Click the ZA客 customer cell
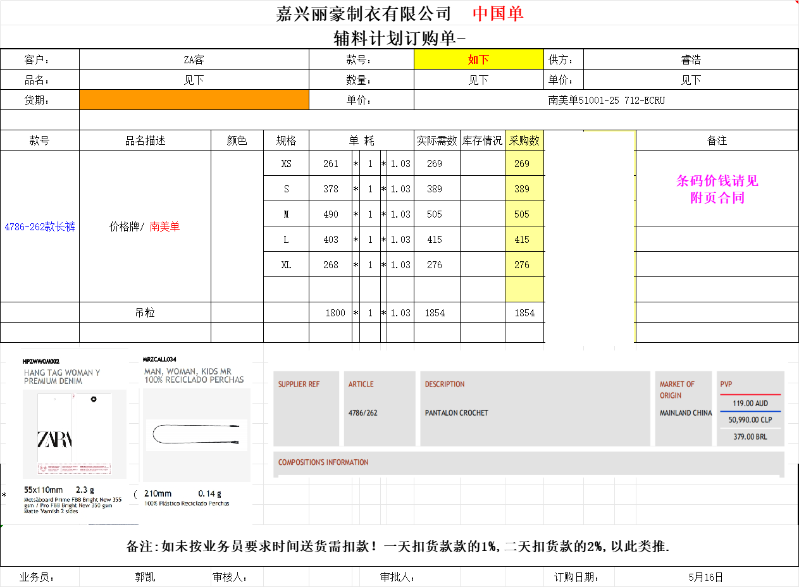 point(194,59)
